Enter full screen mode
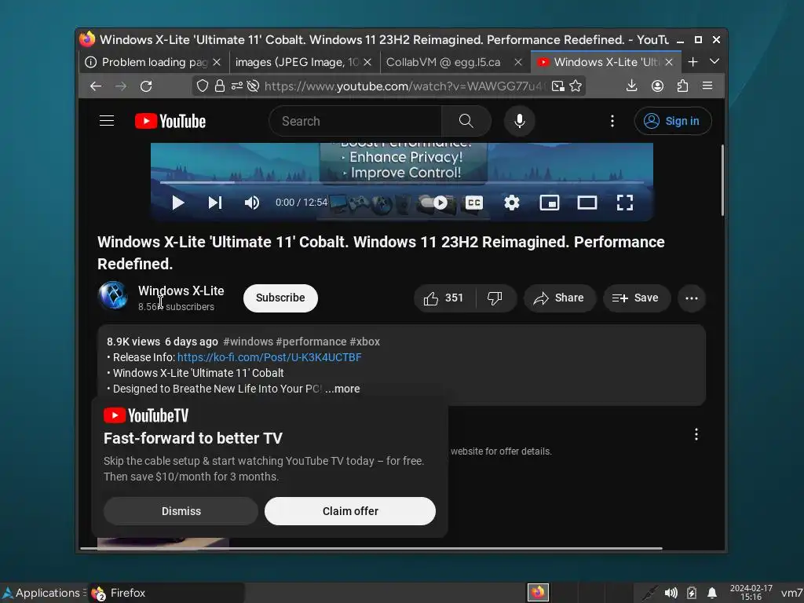804x603 pixels. click(624, 203)
